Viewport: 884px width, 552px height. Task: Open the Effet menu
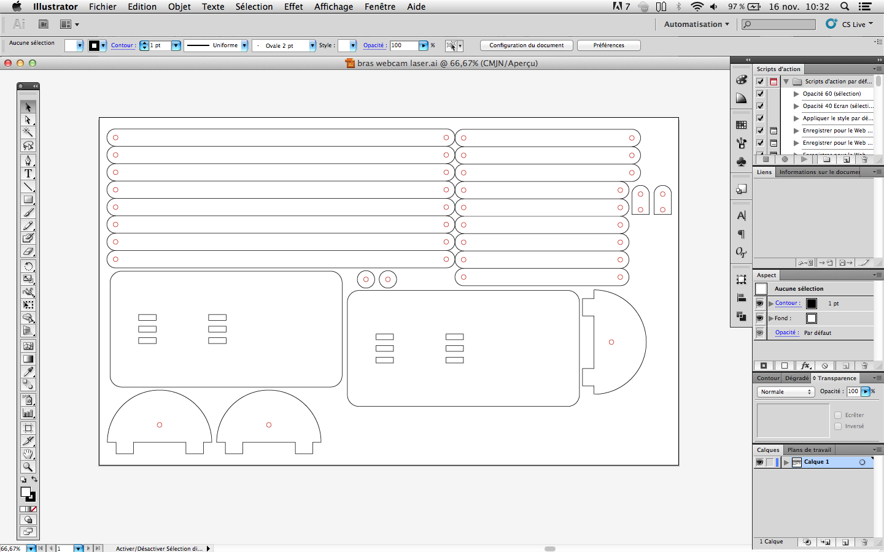(293, 7)
